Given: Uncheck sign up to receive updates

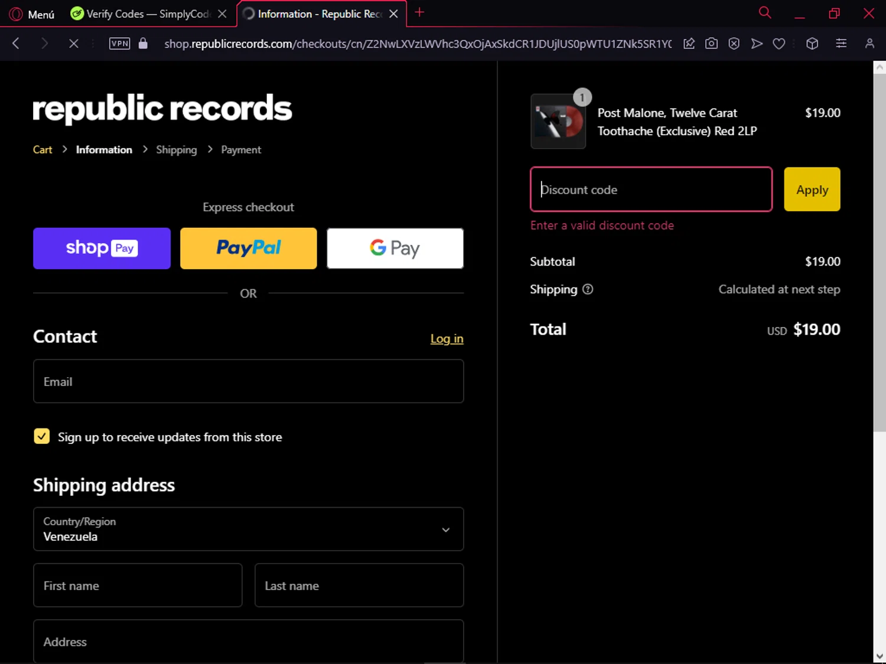Looking at the screenshot, I should coord(42,436).
